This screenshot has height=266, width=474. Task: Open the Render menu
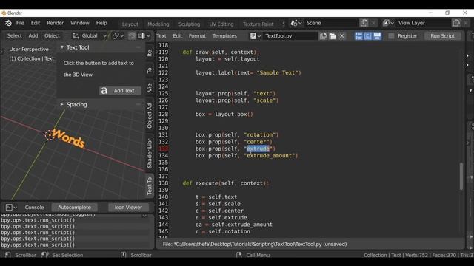[x=55, y=23]
